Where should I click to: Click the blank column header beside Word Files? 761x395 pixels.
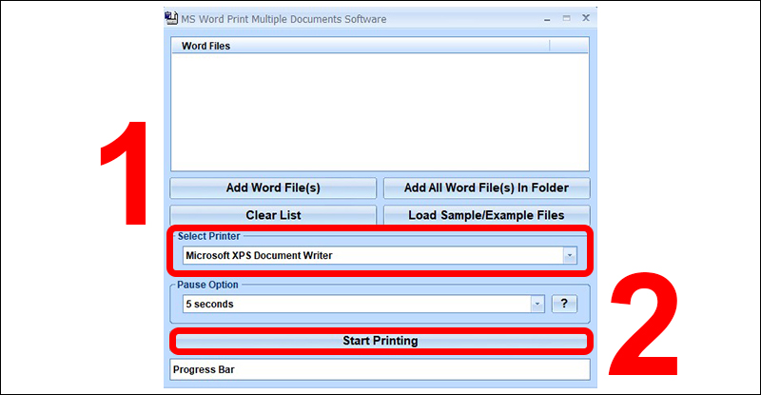[x=569, y=45]
